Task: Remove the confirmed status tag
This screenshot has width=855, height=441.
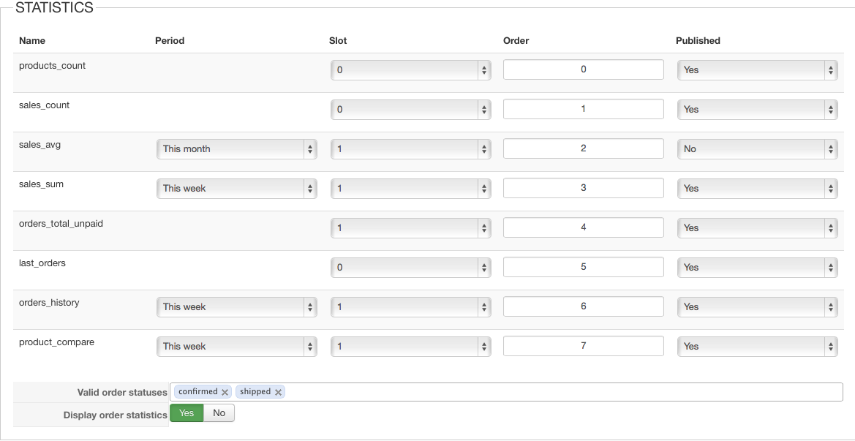Action: [225, 392]
